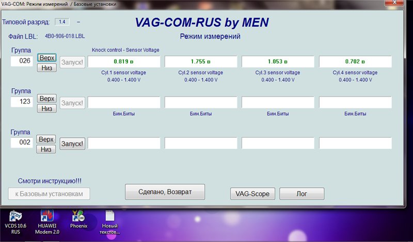Click Верх button for group 026
The width and height of the screenshot is (413, 242).
pos(47,58)
